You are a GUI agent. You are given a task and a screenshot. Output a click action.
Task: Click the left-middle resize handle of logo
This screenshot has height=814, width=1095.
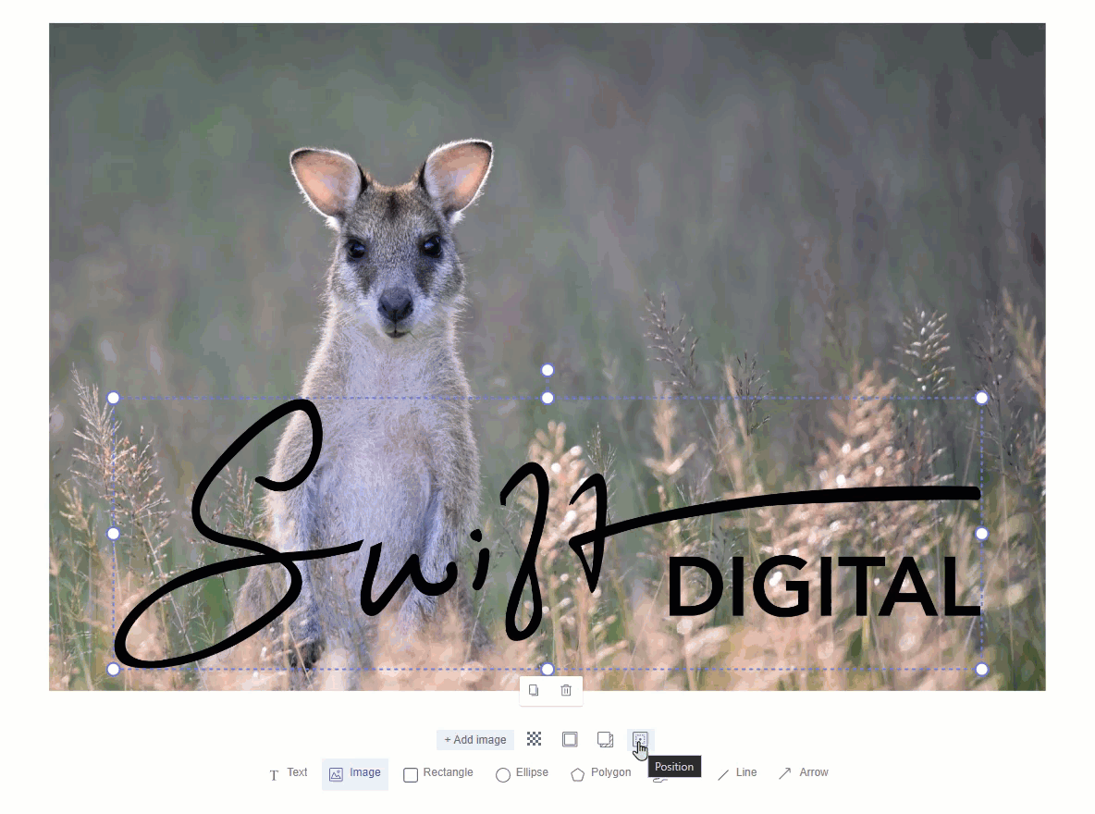coord(113,534)
